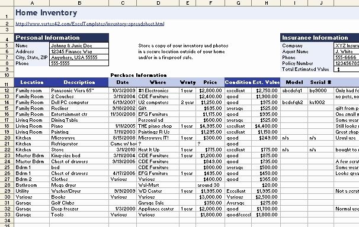Click the 'Paintings R Us' cell
Screen dimensions: 359x227
[x=158, y=132]
